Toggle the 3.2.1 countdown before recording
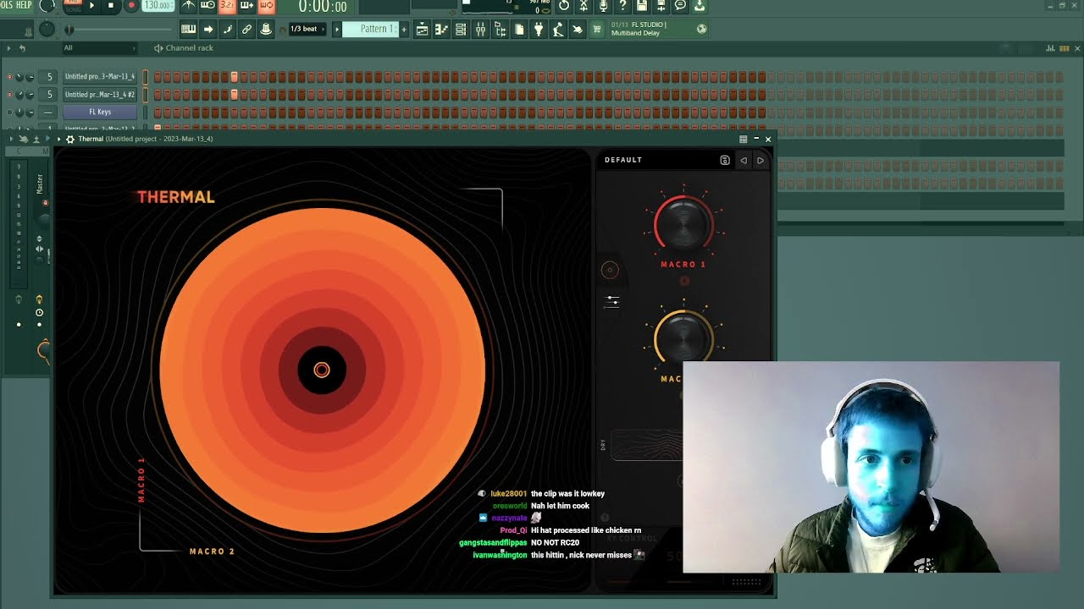The width and height of the screenshot is (1084, 609). pyautogui.click(x=227, y=5)
